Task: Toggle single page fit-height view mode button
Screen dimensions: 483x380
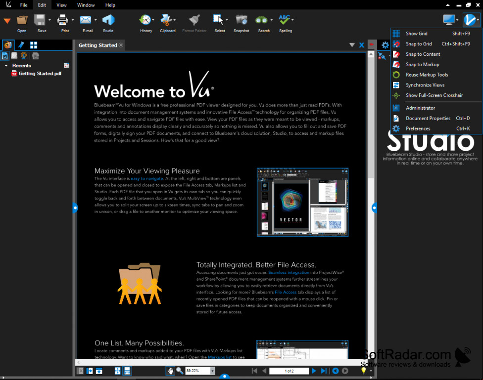Action: click(117, 371)
